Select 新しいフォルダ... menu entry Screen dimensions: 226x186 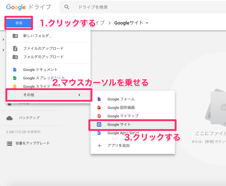point(48,36)
